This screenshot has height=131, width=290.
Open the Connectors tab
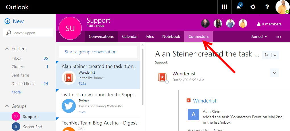199,36
